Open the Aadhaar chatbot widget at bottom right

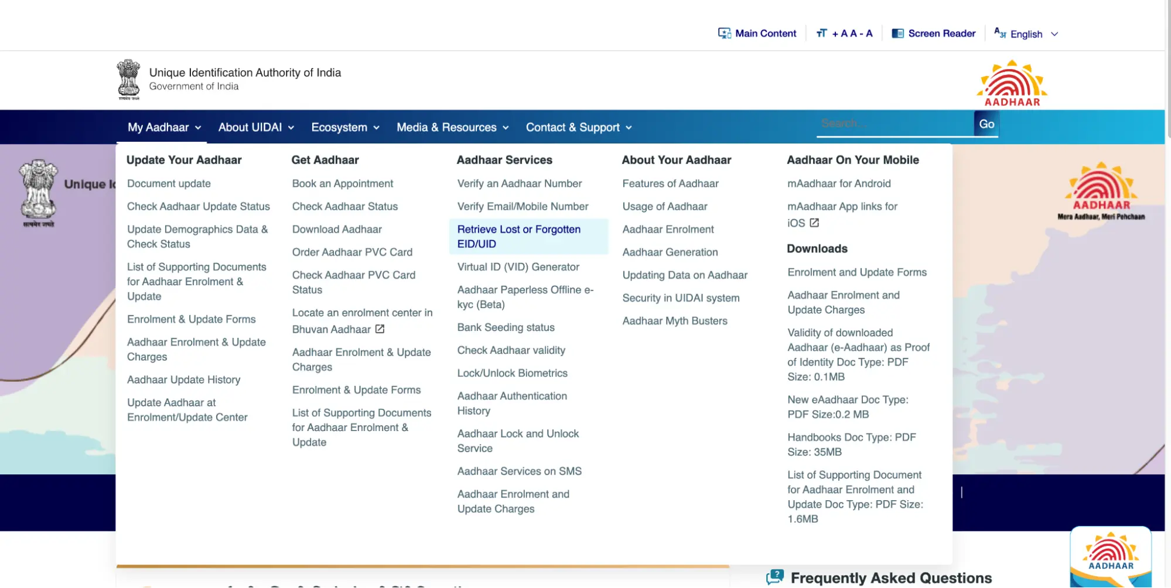(x=1111, y=558)
